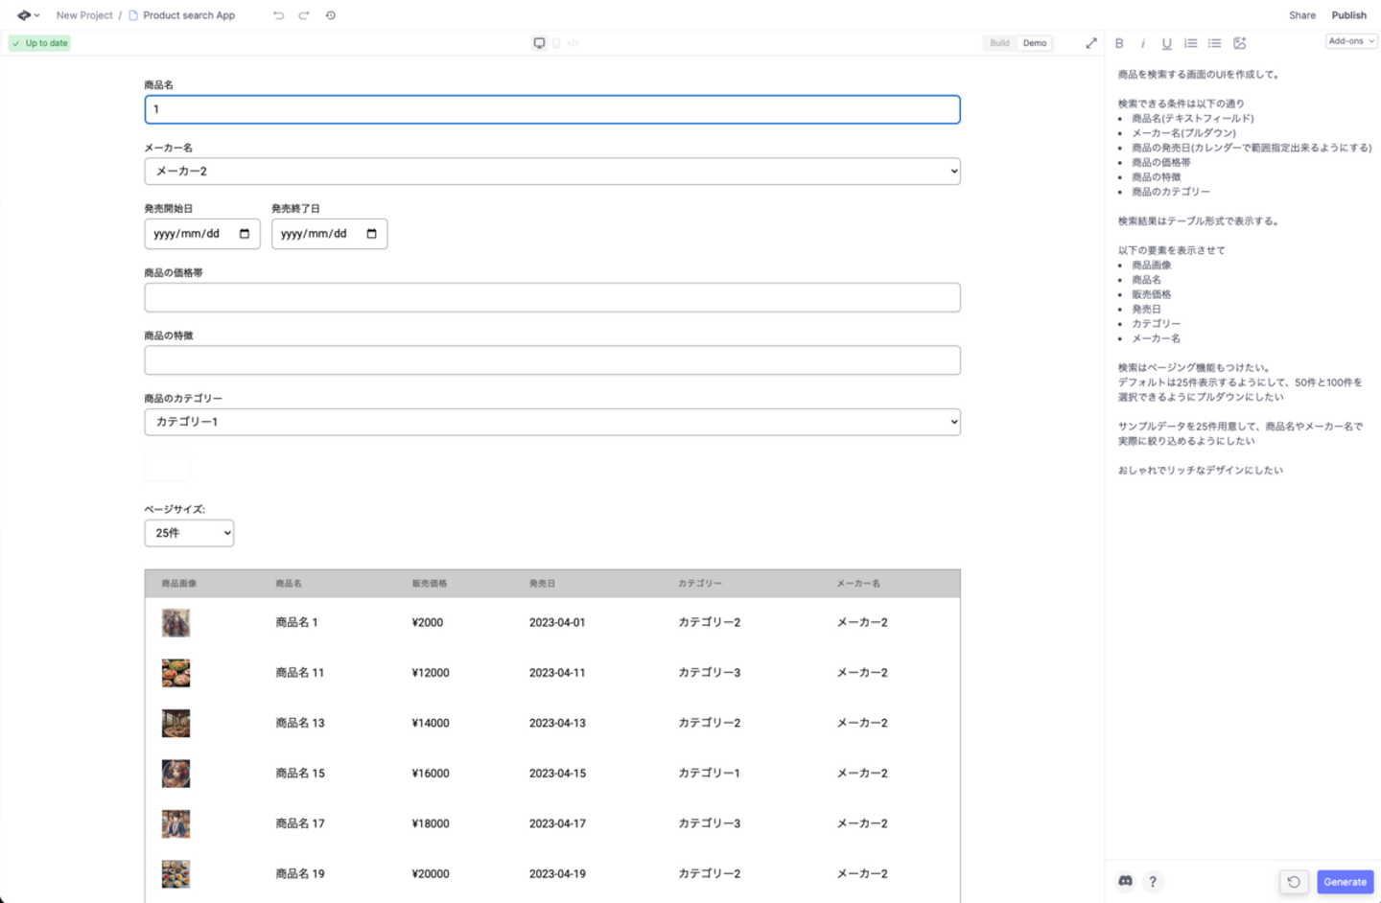Open the Add-ons dropdown
Image resolution: width=1381 pixels, height=903 pixels.
pyautogui.click(x=1351, y=41)
